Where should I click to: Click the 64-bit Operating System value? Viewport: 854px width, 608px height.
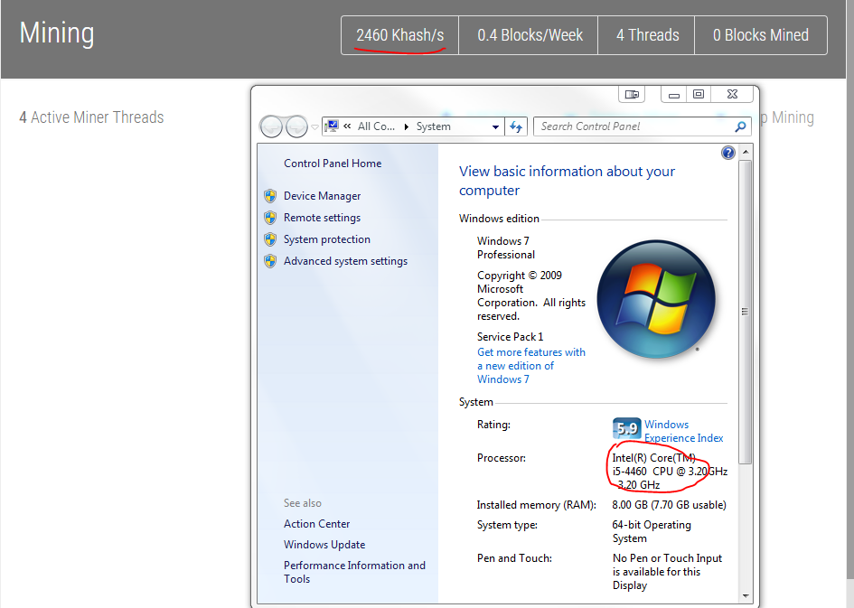652,531
